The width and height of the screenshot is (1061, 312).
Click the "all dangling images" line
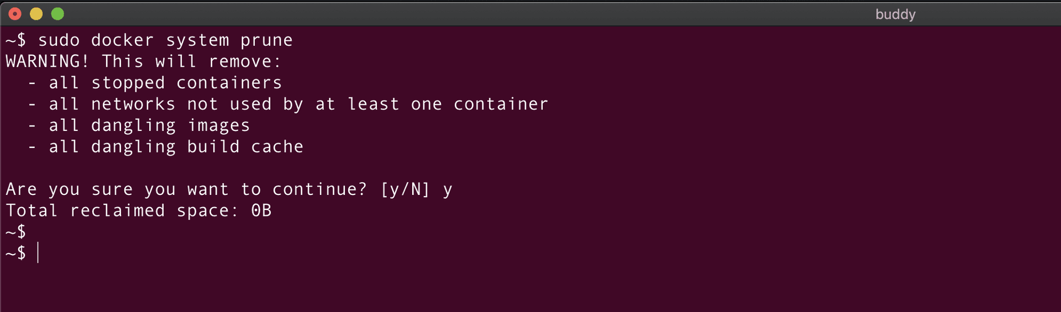click(x=149, y=125)
